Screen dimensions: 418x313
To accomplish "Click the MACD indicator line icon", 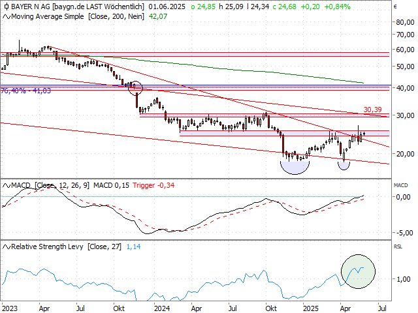I will (7, 185).
